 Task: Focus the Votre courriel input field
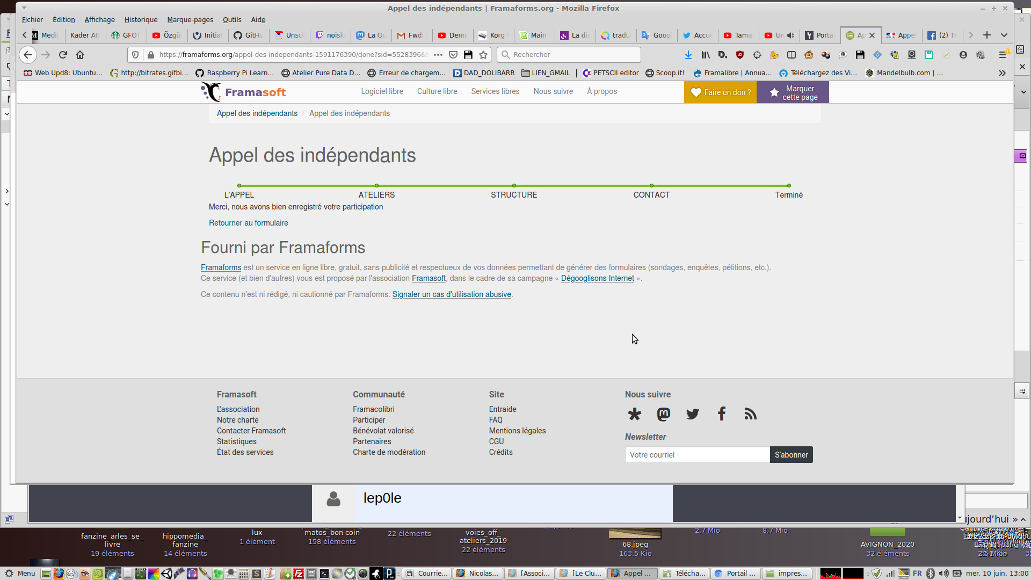pos(697,455)
